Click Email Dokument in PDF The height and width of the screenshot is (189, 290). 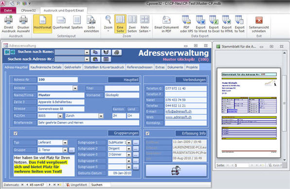(166, 24)
